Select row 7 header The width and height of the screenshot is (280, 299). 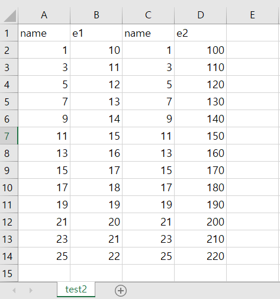tap(9, 136)
